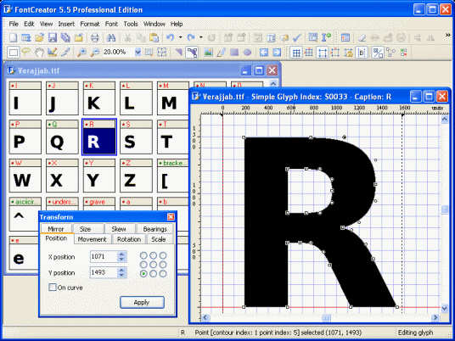
Task: Switch to the Rotation tab
Action: 129,239
